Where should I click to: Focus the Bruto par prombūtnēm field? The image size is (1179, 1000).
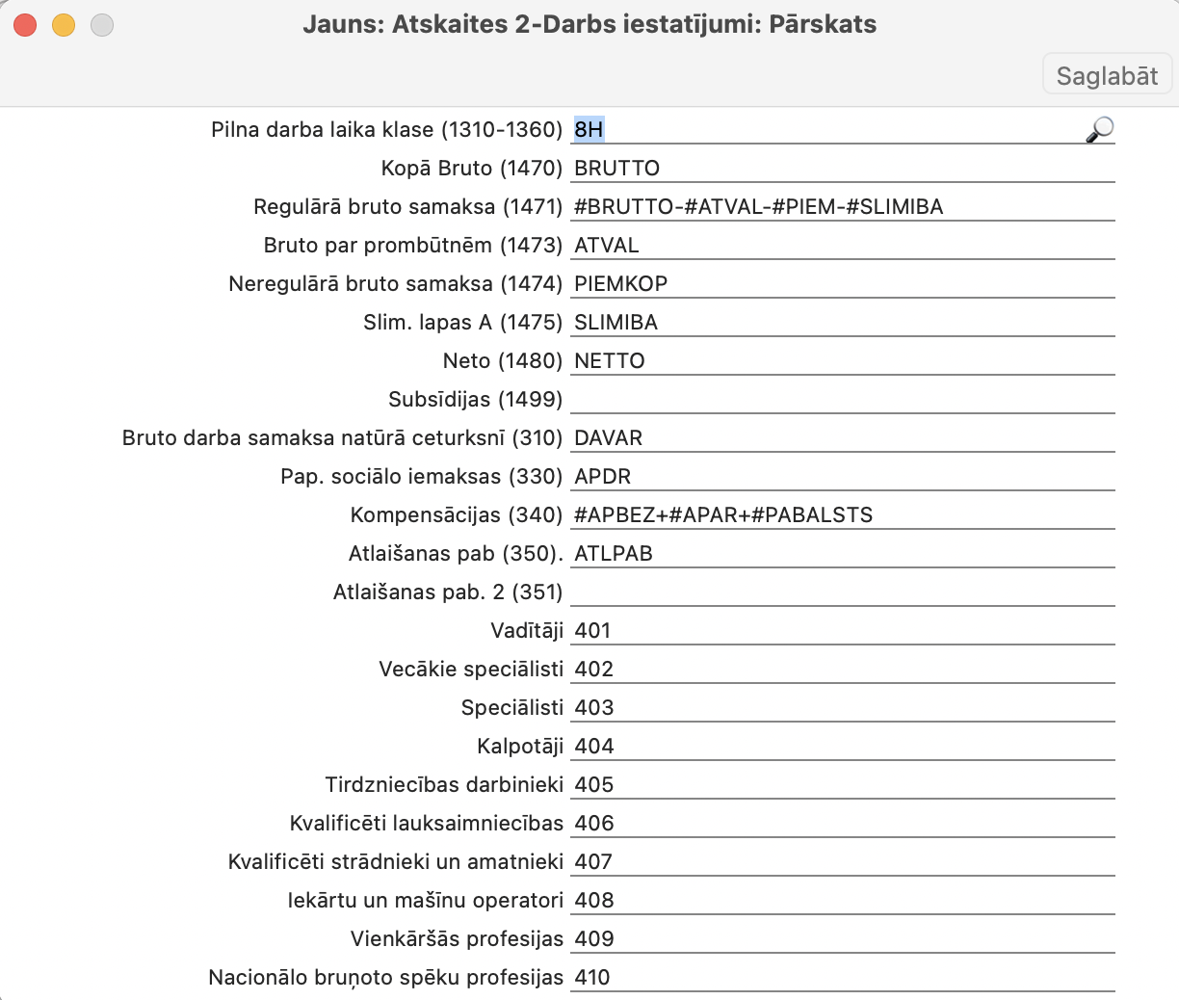pos(842,245)
